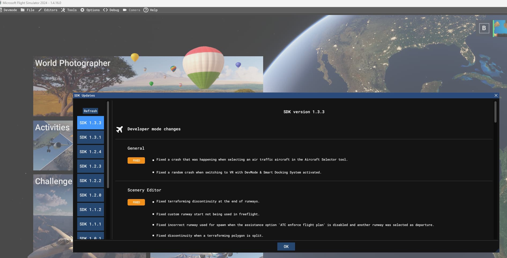This screenshot has width=507, height=258.
Task: Click the Aircraft Selector crash fix note
Action: [x=252, y=160]
